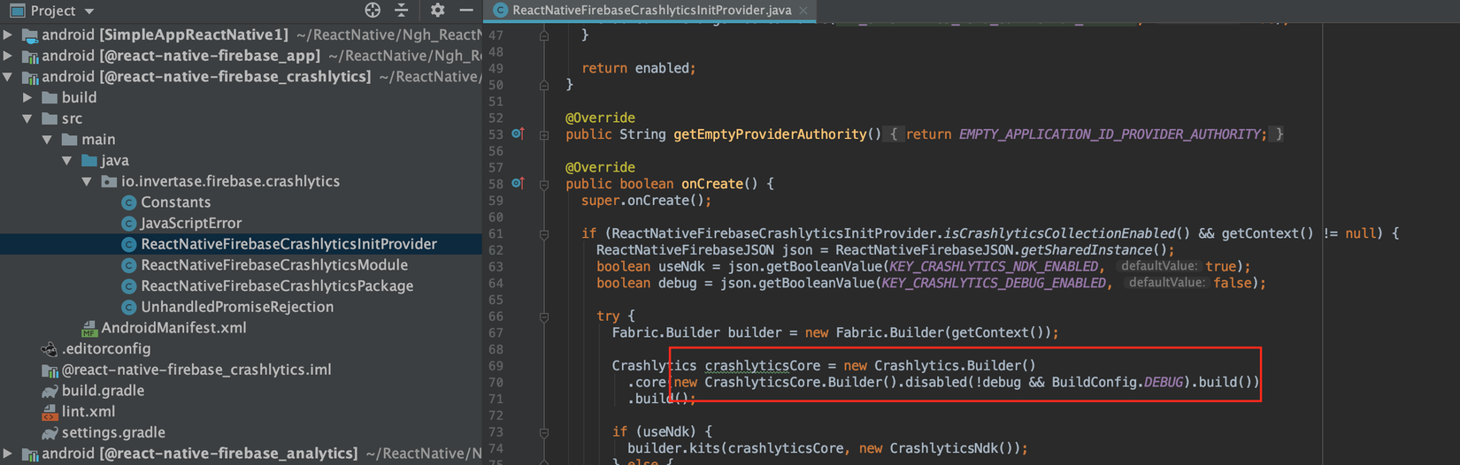1460x465 pixels.
Task: Expand android react-native-firebase_app module
Action: tap(8, 56)
